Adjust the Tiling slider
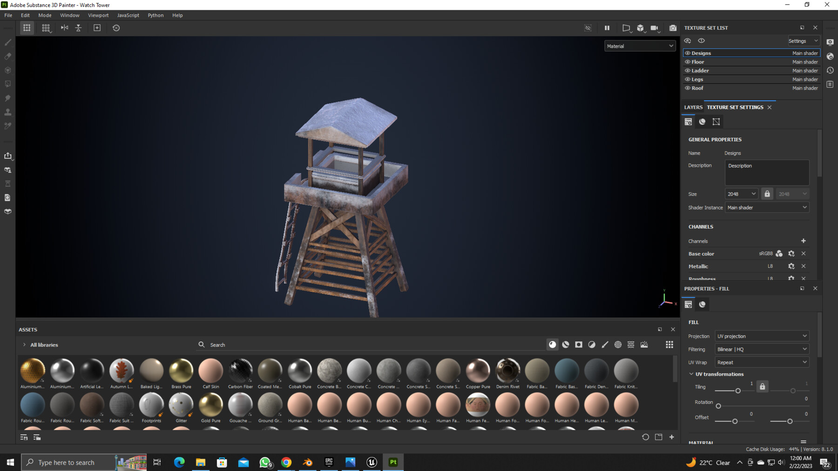 (738, 391)
